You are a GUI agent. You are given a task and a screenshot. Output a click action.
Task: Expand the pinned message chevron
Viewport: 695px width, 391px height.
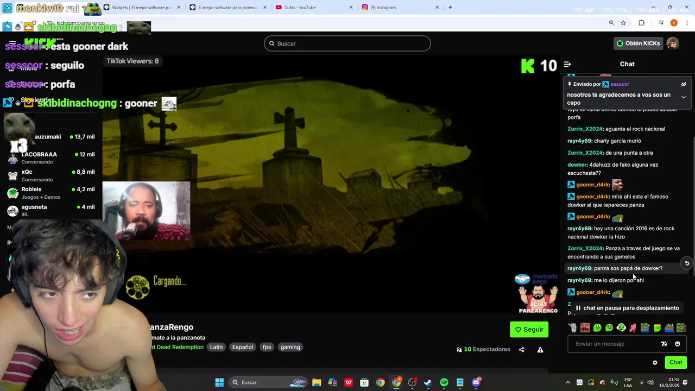(x=684, y=97)
